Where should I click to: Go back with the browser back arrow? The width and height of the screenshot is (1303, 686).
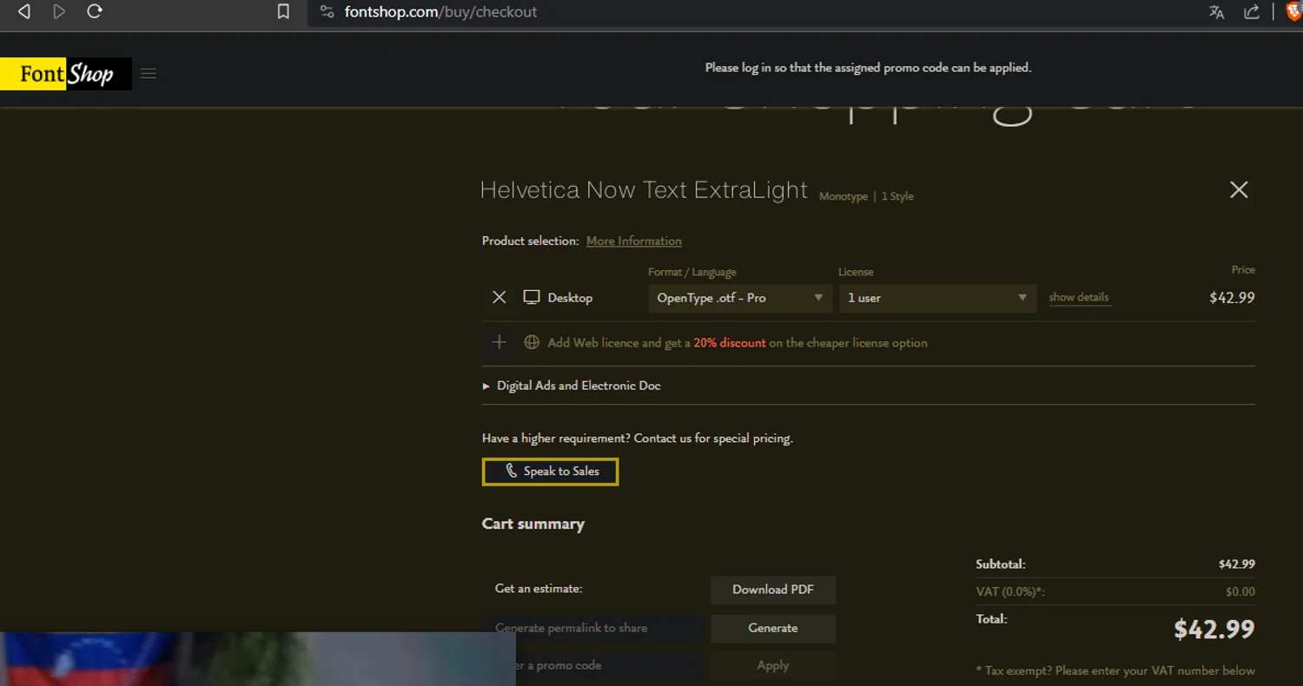(24, 11)
